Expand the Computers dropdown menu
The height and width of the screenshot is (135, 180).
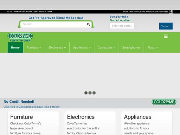tap(107, 47)
